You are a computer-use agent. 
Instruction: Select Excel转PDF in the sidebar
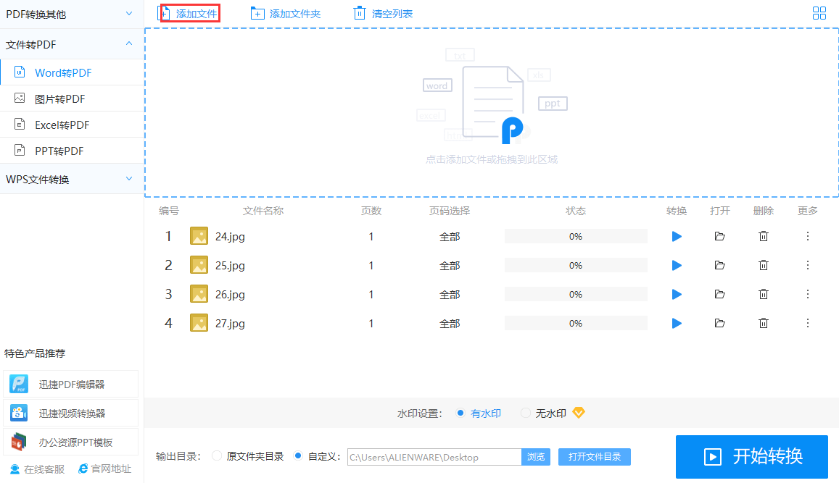point(72,125)
